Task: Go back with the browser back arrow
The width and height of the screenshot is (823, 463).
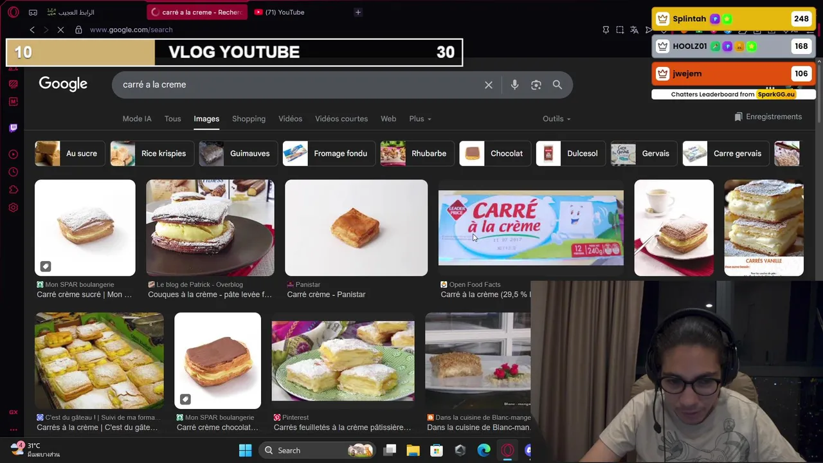Action: (32, 30)
